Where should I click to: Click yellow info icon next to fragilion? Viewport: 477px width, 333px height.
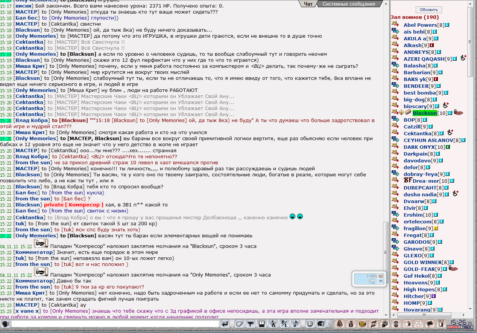tap(436, 228)
